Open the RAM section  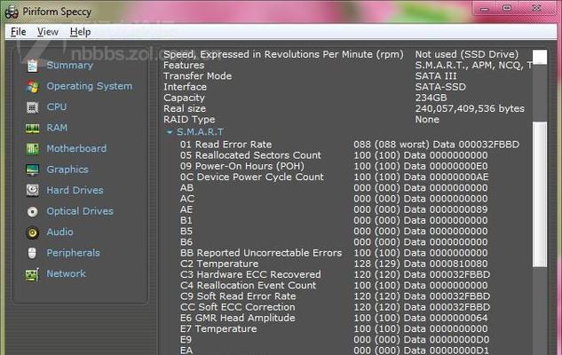(57, 128)
